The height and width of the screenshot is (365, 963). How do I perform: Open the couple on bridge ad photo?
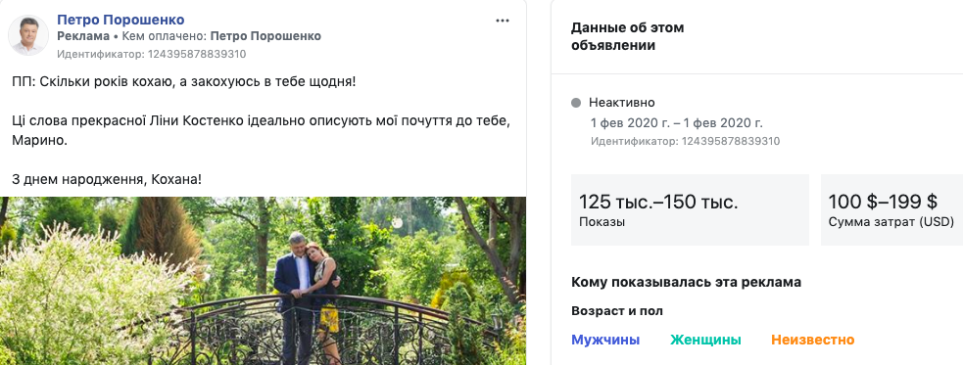click(x=263, y=281)
